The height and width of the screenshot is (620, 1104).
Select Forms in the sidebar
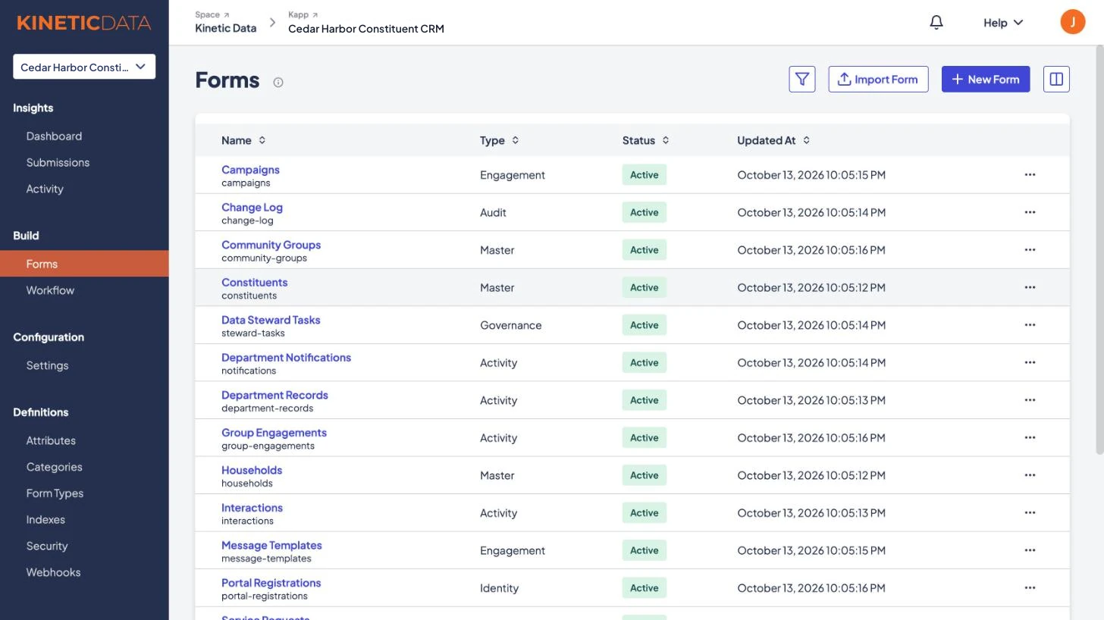click(x=84, y=264)
